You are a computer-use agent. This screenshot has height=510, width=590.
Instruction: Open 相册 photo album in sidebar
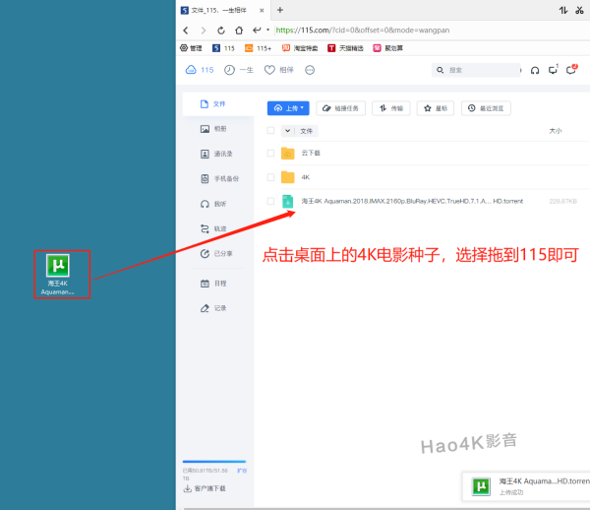(x=213, y=129)
